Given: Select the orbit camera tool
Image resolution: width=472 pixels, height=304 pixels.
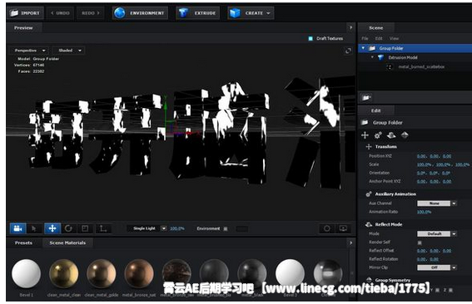Looking at the screenshot, I should [x=18, y=228].
